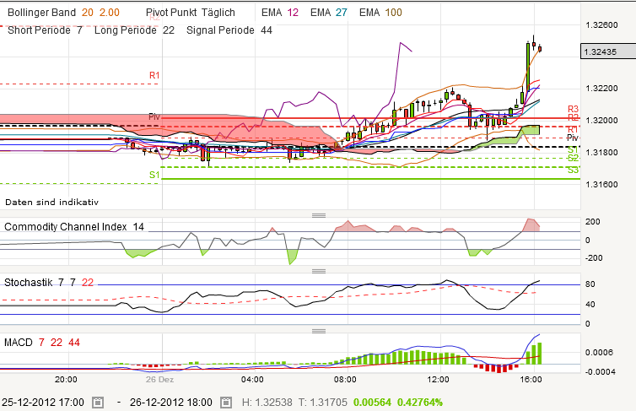Click the 20:00 time axis label

66,380
